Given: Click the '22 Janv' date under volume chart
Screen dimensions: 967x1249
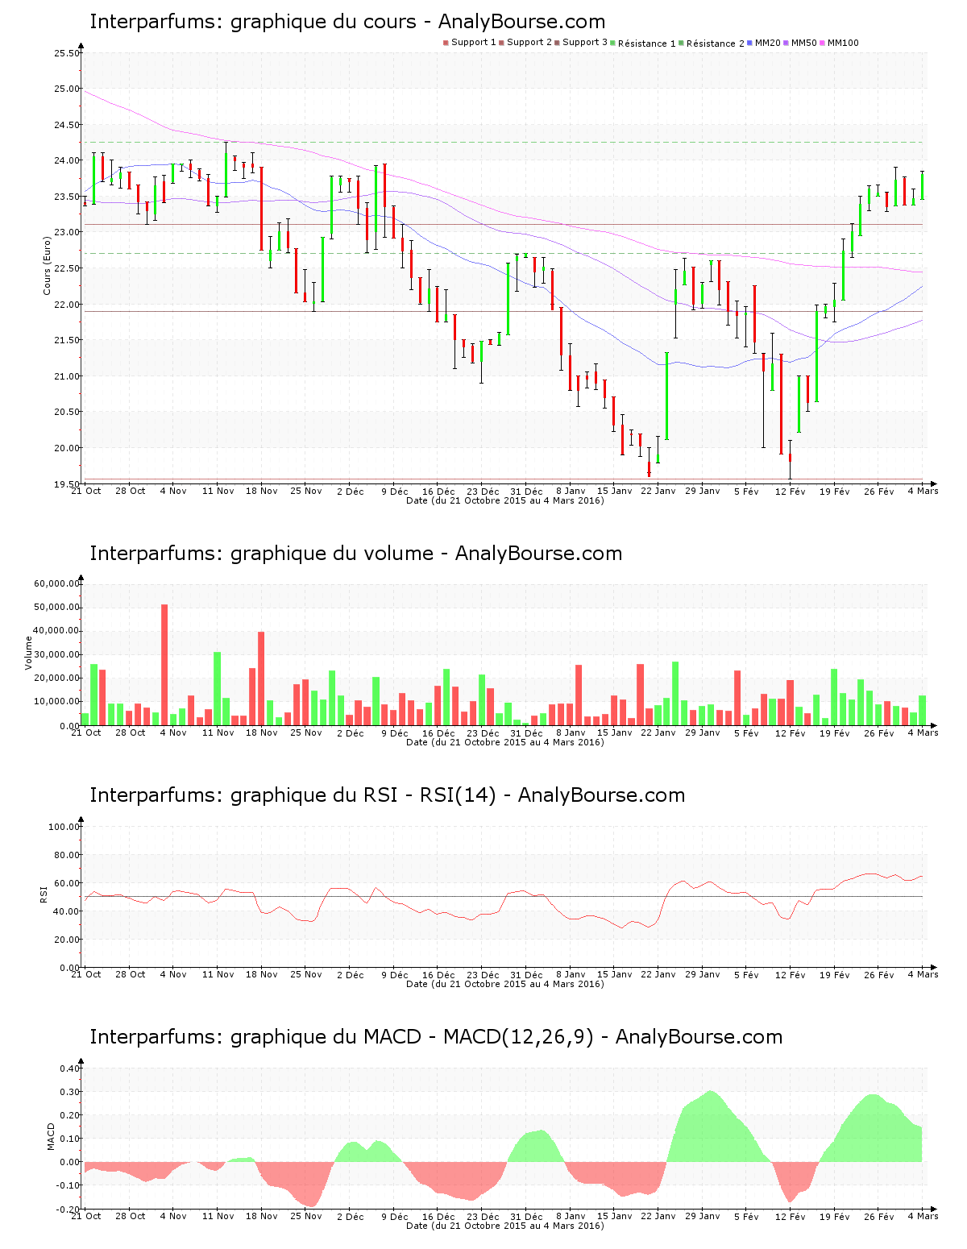Looking at the screenshot, I should tap(658, 732).
